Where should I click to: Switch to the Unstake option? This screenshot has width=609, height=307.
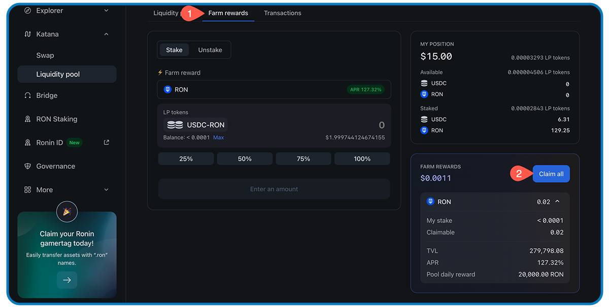pos(210,50)
